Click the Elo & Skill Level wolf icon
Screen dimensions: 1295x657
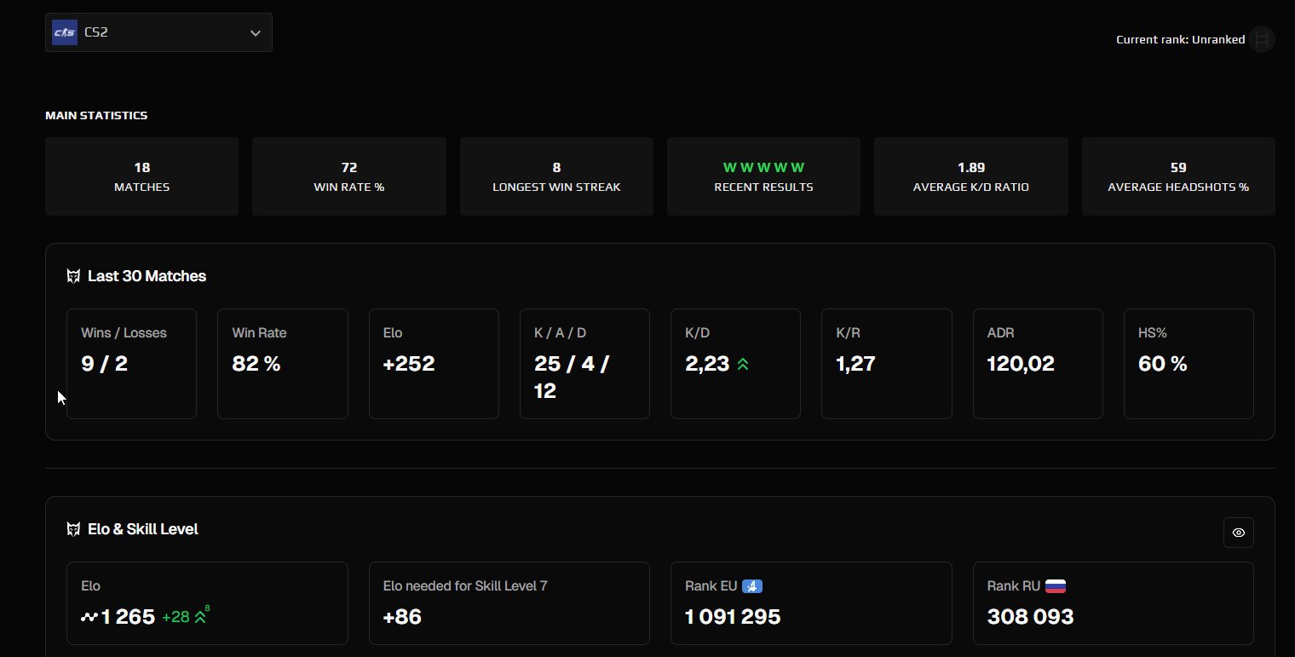coord(73,529)
